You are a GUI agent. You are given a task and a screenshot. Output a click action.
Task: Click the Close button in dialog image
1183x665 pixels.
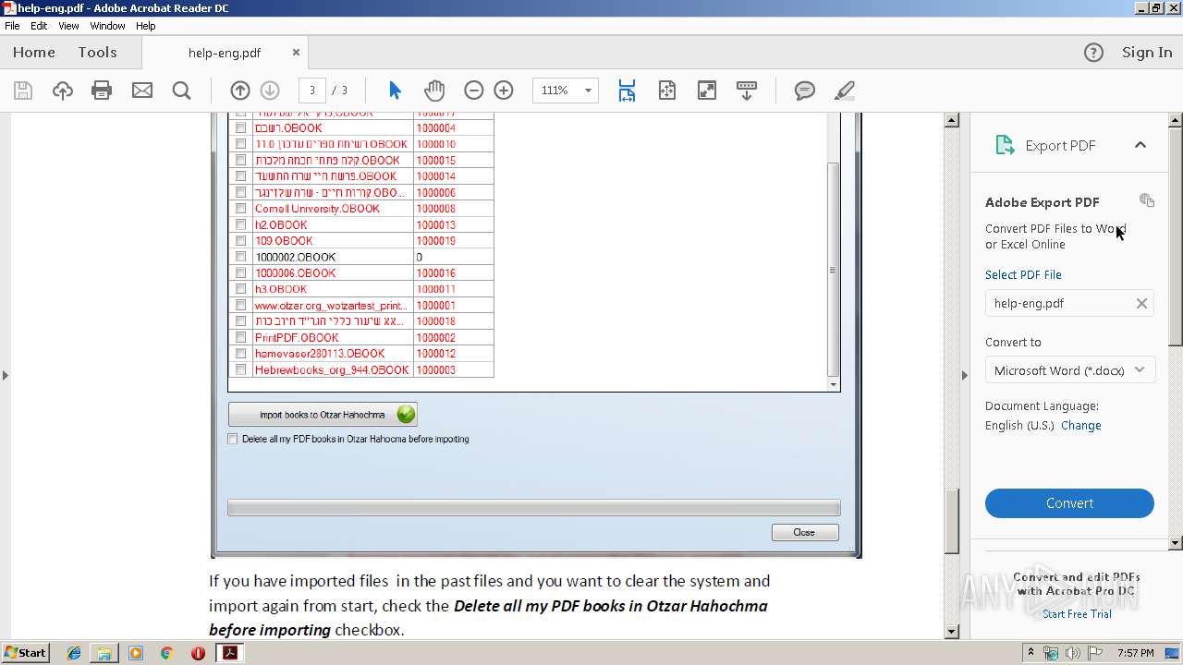[x=804, y=532]
